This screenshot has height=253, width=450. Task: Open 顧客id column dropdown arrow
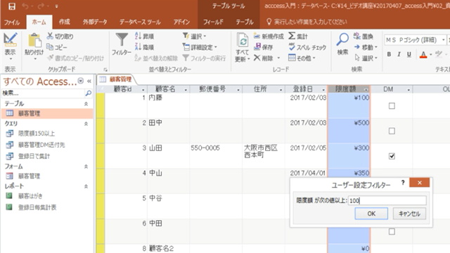pos(143,90)
